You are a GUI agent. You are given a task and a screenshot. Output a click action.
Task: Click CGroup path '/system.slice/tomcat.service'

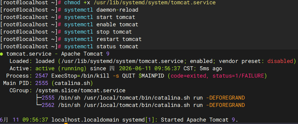(80, 90)
